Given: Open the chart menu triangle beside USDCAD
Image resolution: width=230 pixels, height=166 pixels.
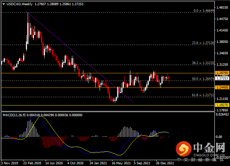Looking at the screenshot, I should [3, 4].
